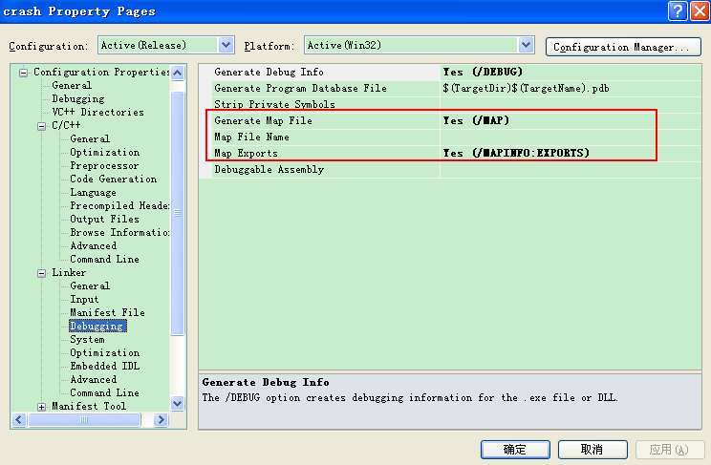Select the Linker tree item label

coord(69,272)
